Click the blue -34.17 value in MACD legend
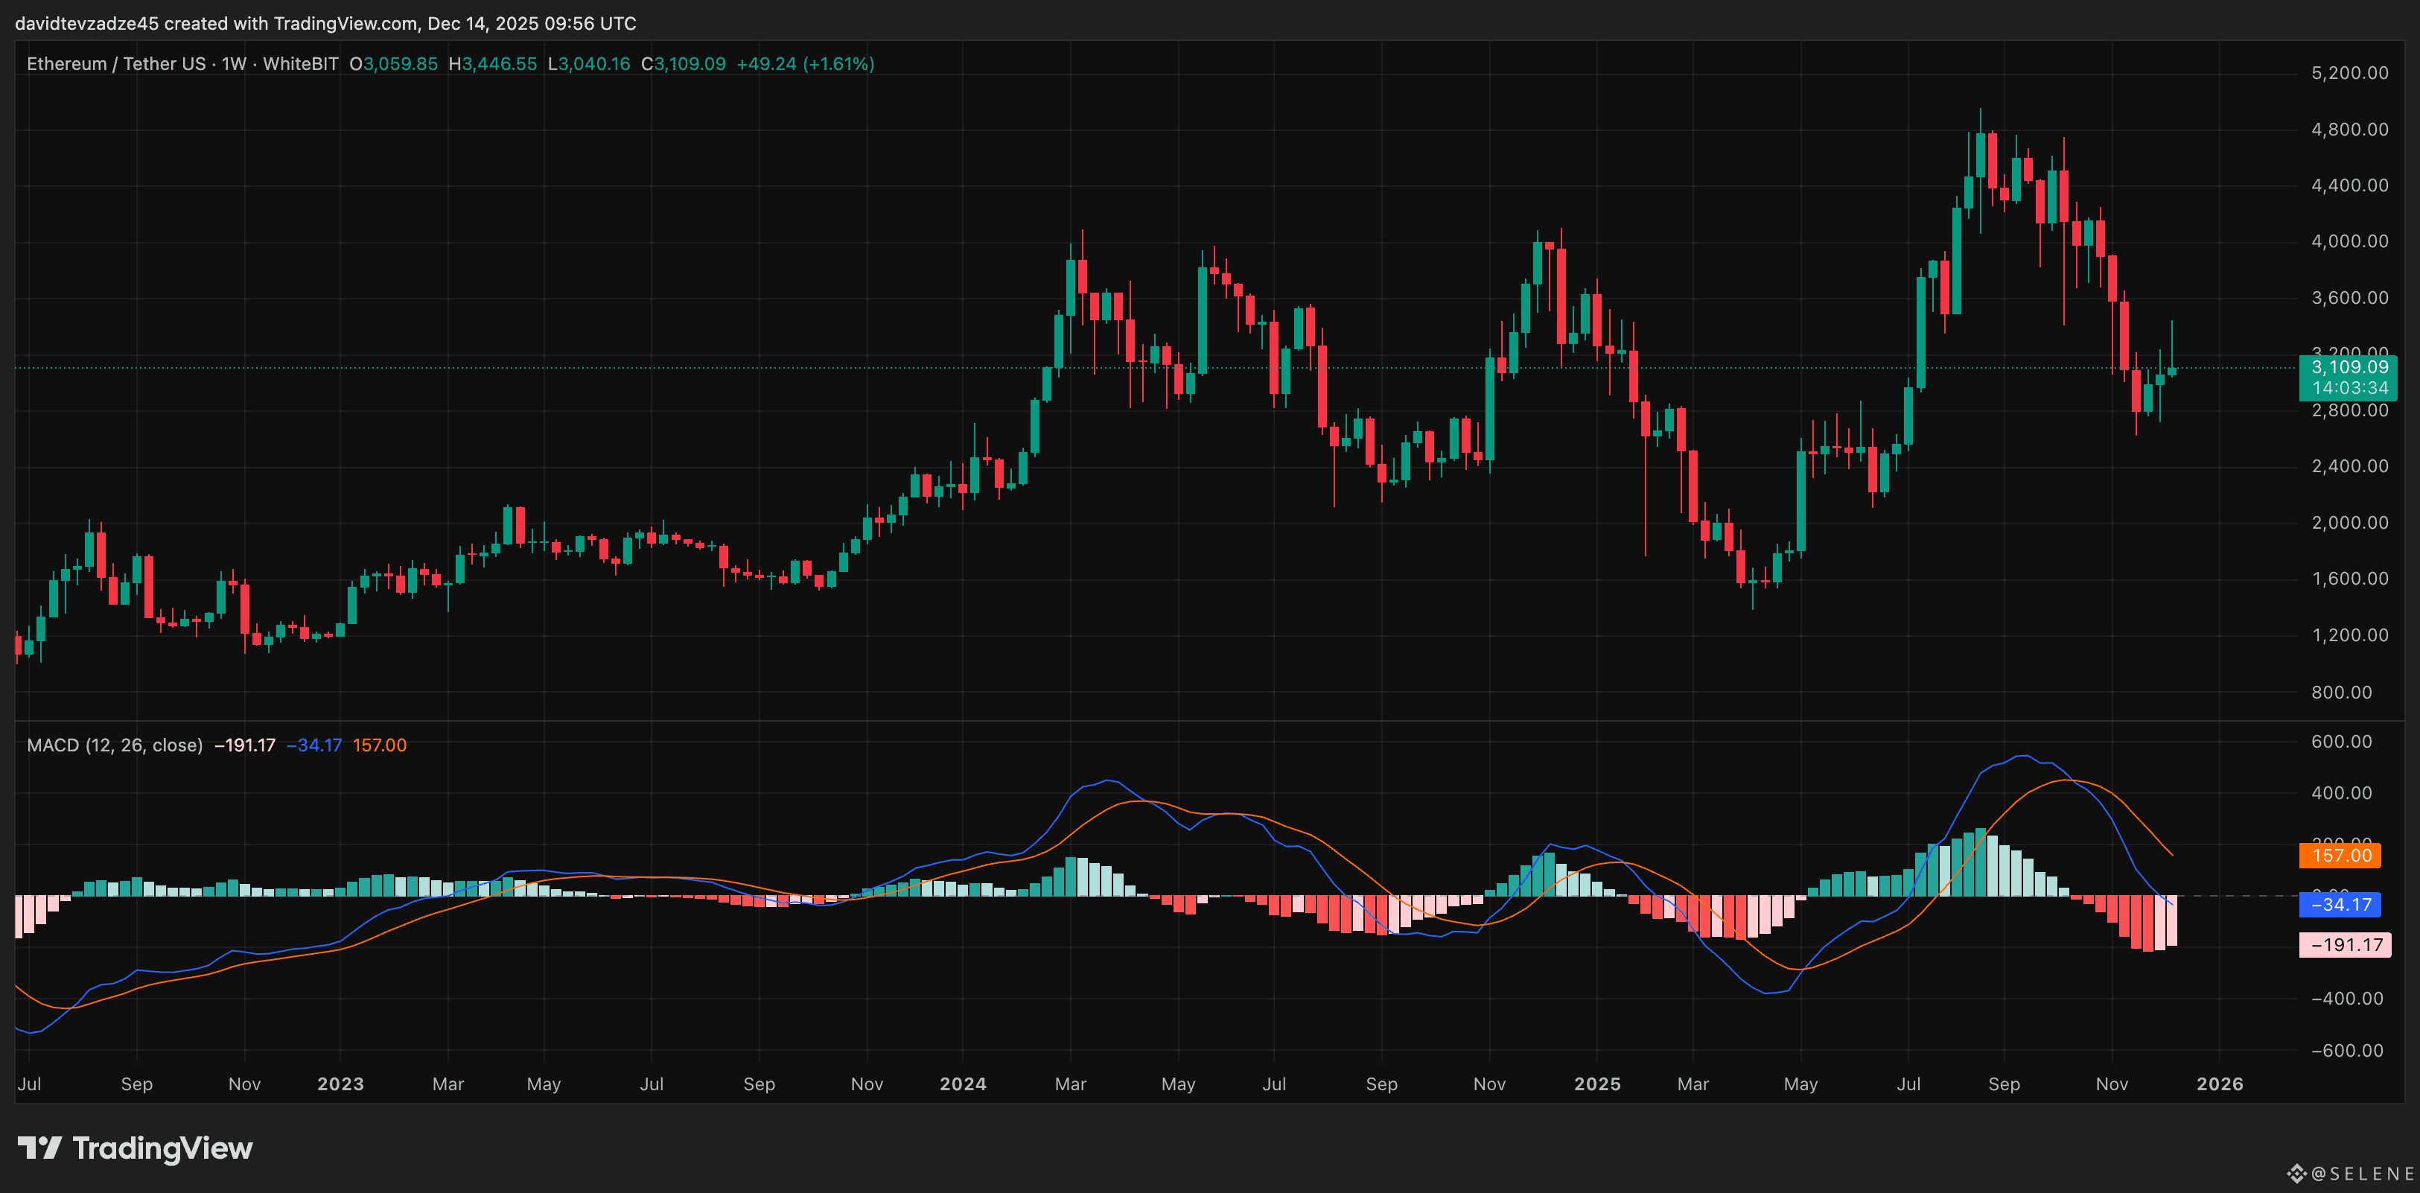Screen dimensions: 2420x1193 pos(313,745)
